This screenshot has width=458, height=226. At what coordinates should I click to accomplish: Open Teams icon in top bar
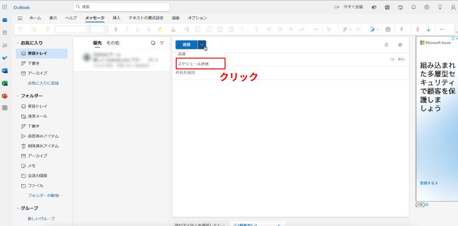[x=374, y=7]
